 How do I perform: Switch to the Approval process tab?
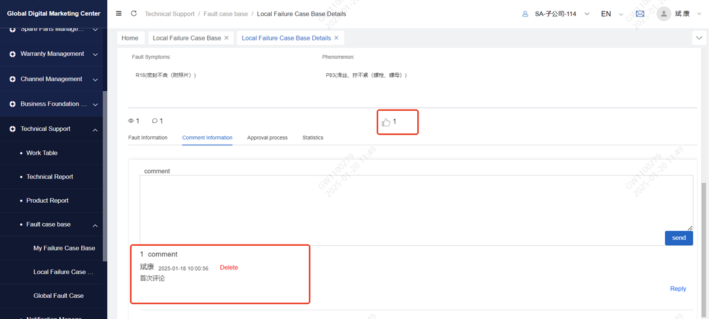pyautogui.click(x=267, y=138)
